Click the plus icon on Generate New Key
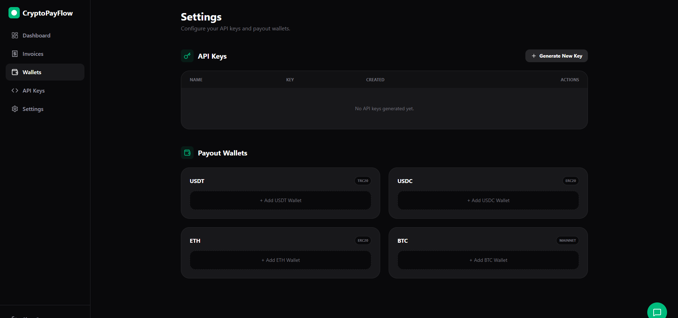Viewport: 678px width, 318px height. coord(533,56)
